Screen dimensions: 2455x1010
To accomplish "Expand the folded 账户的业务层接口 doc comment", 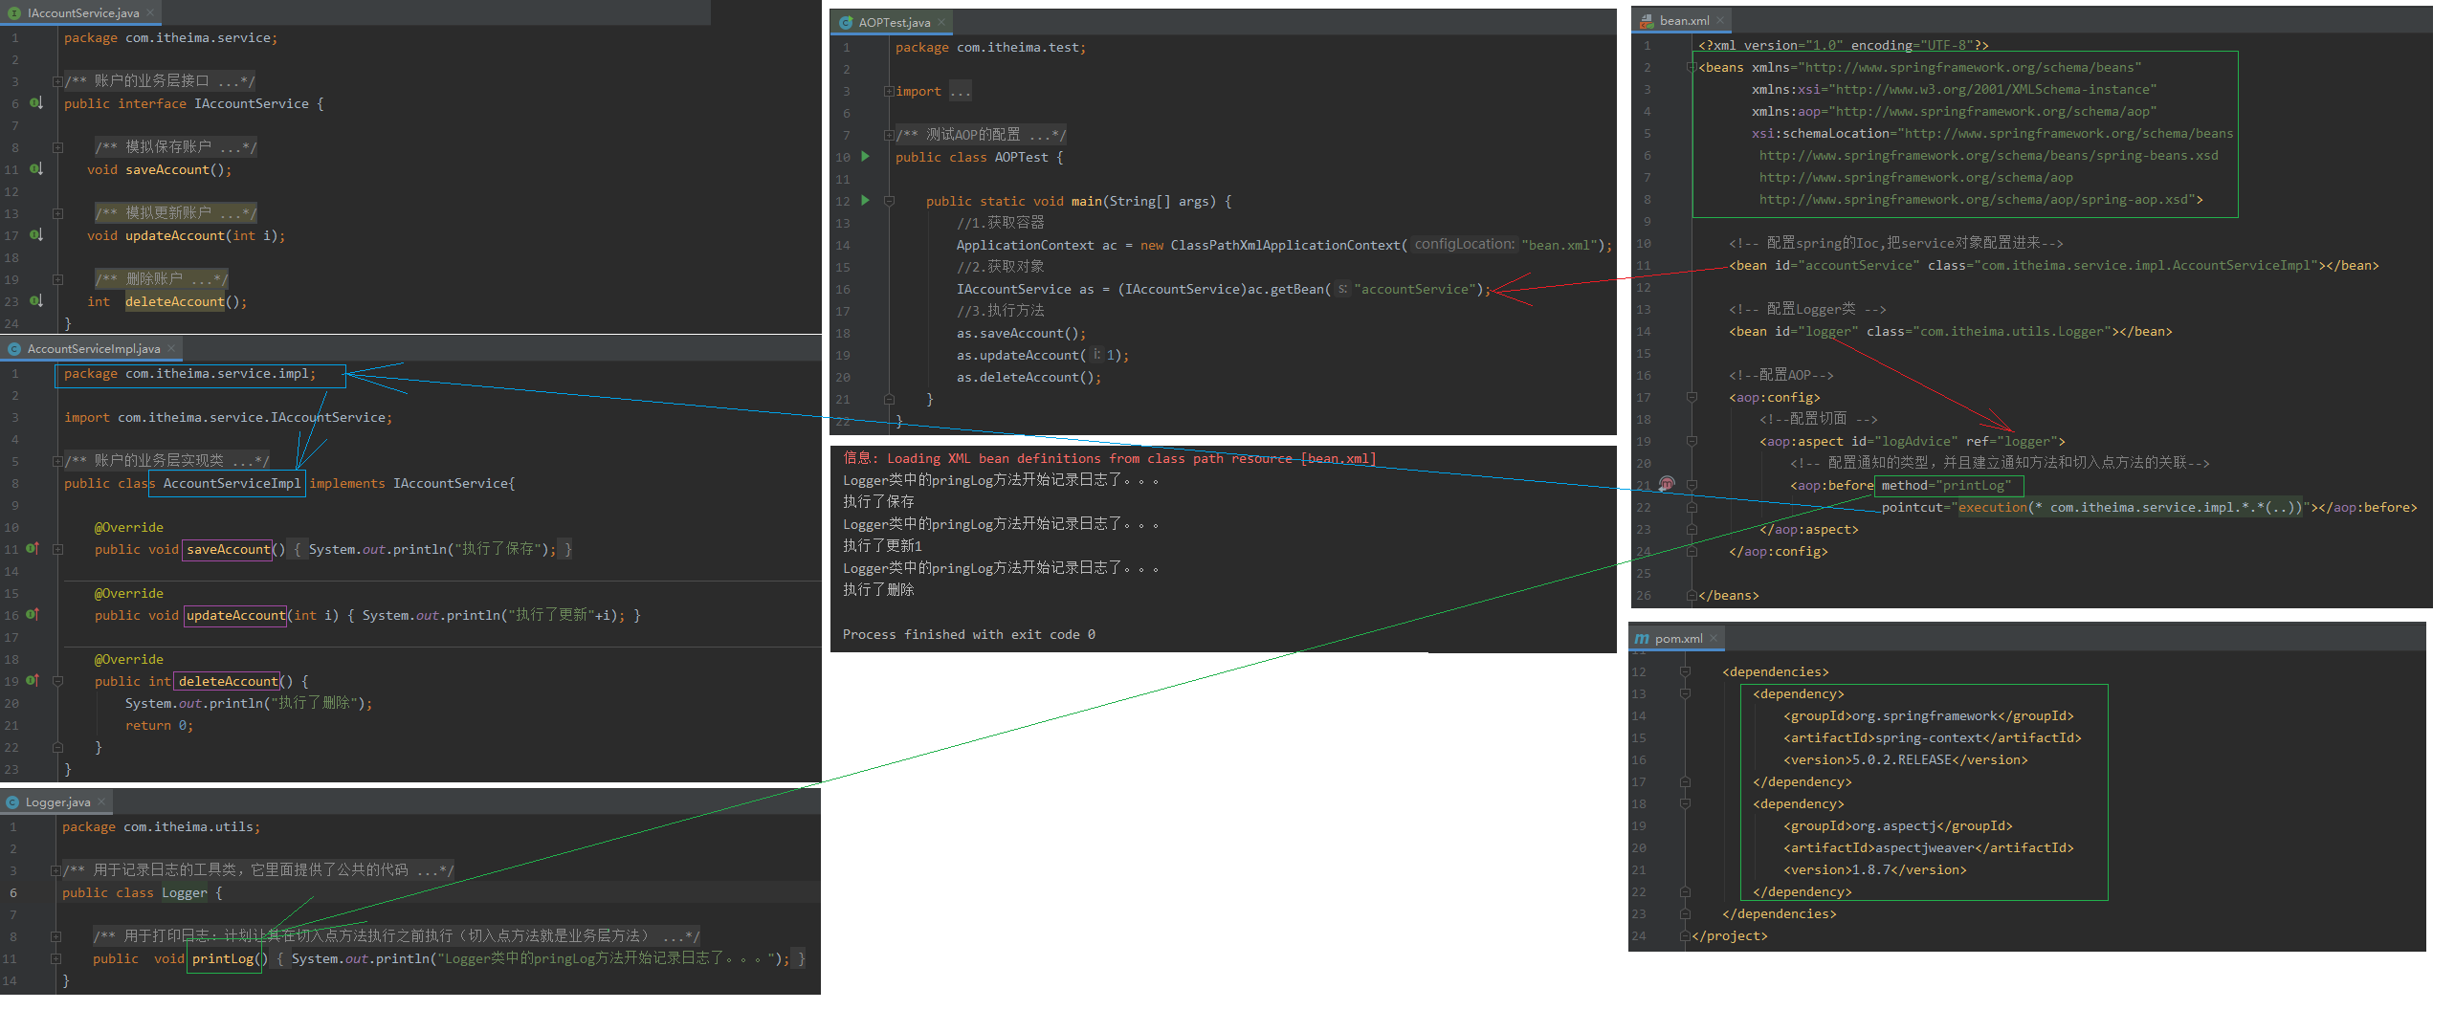I will [57, 81].
